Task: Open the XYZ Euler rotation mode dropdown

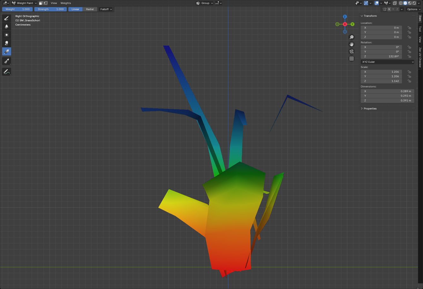Action: (x=387, y=62)
